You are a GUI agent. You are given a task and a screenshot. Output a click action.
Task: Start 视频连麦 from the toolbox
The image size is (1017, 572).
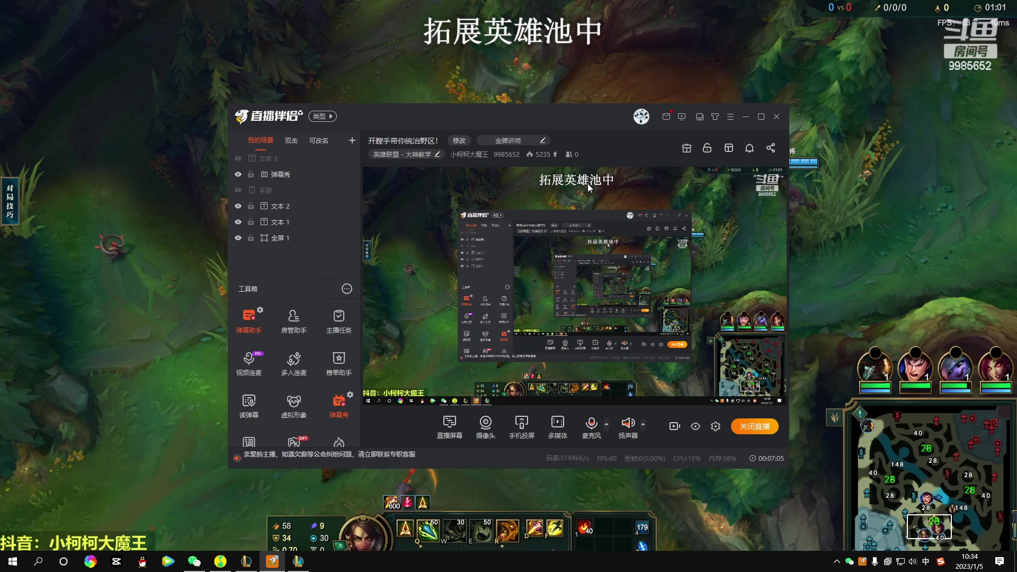pyautogui.click(x=248, y=363)
